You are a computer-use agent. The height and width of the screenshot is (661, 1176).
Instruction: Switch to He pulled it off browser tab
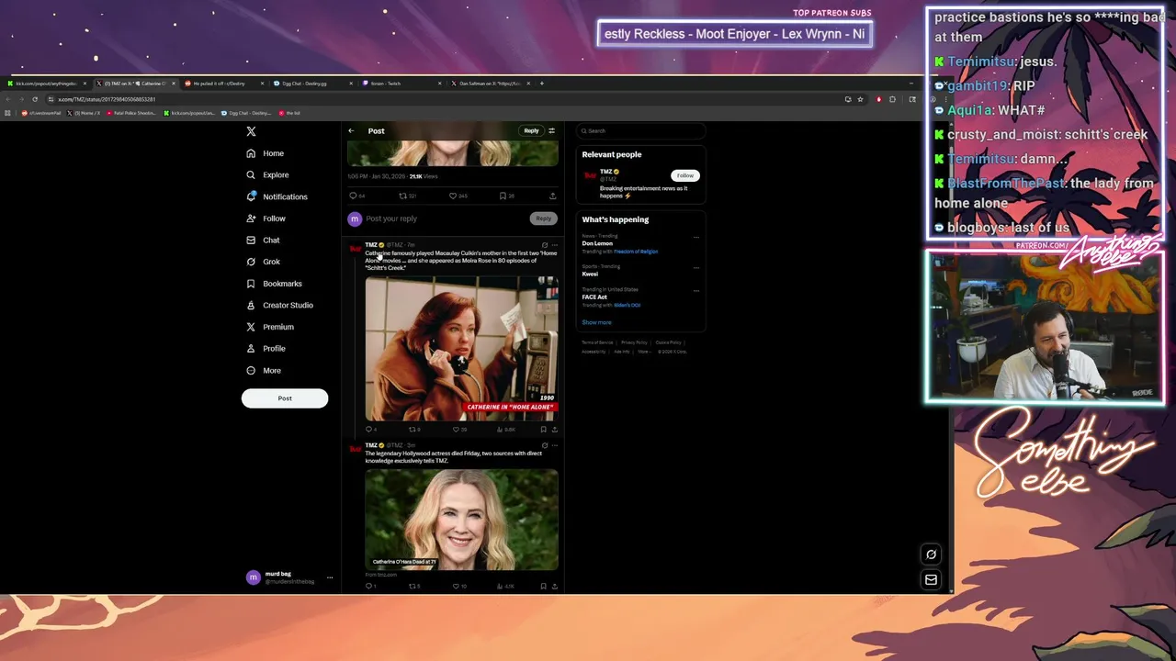(x=224, y=84)
